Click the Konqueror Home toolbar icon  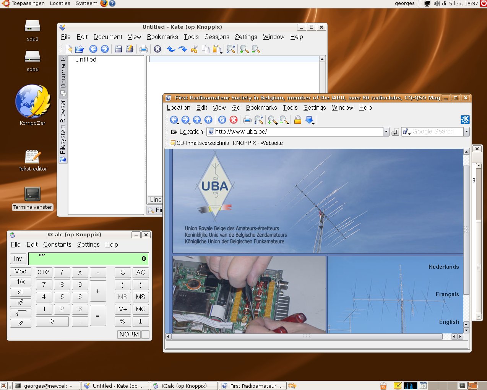208,120
